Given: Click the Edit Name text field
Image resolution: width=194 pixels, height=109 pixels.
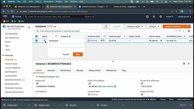Looking at the screenshot, I should tap(66, 45).
